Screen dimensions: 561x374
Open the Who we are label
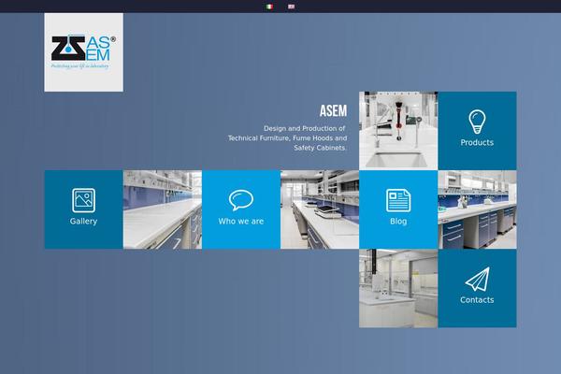pyautogui.click(x=241, y=222)
